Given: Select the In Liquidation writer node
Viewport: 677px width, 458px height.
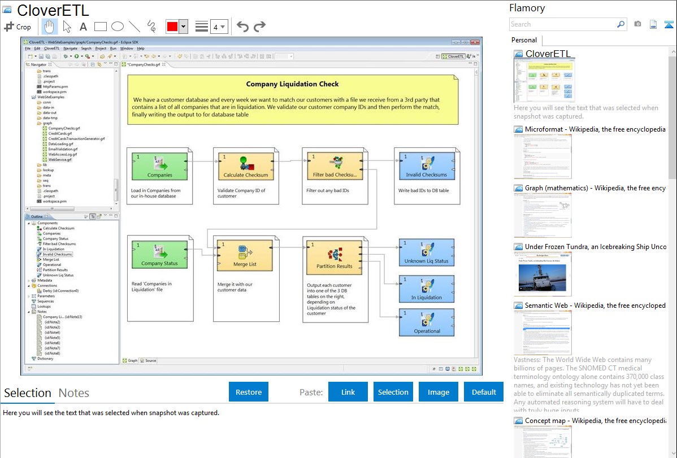Looking at the screenshot, I should pos(427,289).
